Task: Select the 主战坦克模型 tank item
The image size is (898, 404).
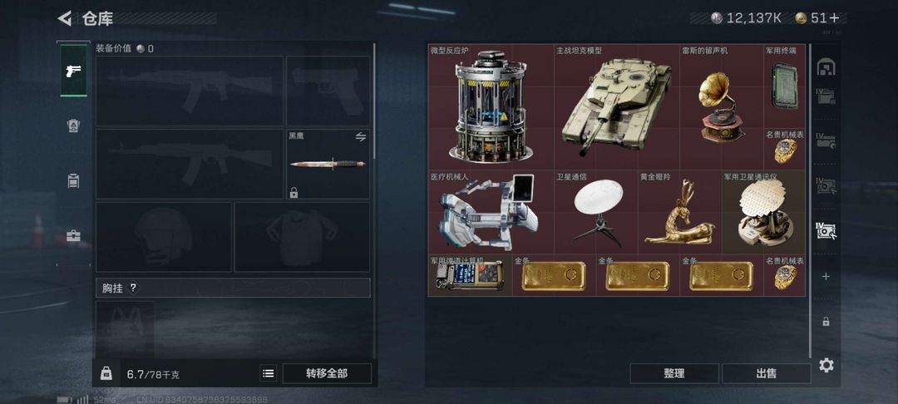Action: coord(617,107)
